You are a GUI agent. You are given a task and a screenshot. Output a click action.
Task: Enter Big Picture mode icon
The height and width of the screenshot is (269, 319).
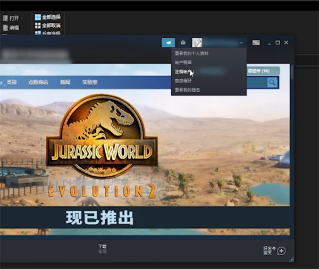256,42
